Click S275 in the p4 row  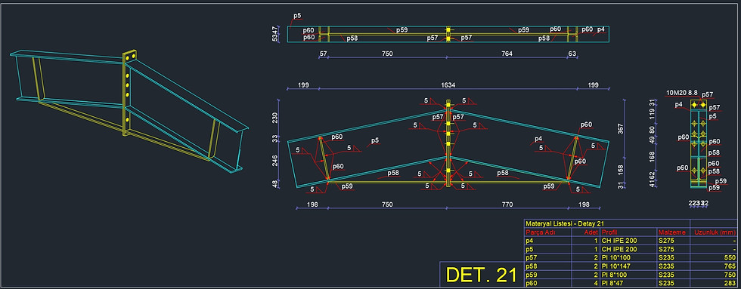click(x=666, y=241)
